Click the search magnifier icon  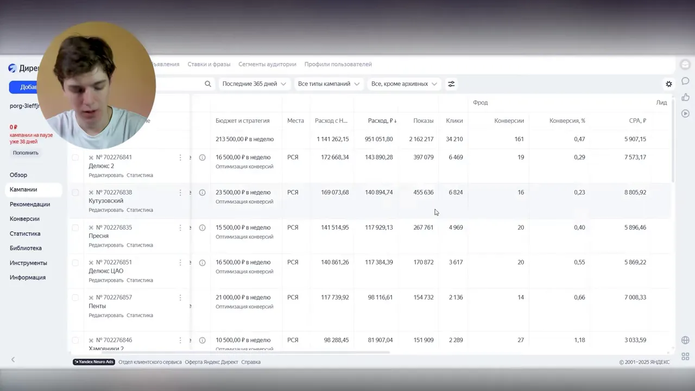point(208,84)
